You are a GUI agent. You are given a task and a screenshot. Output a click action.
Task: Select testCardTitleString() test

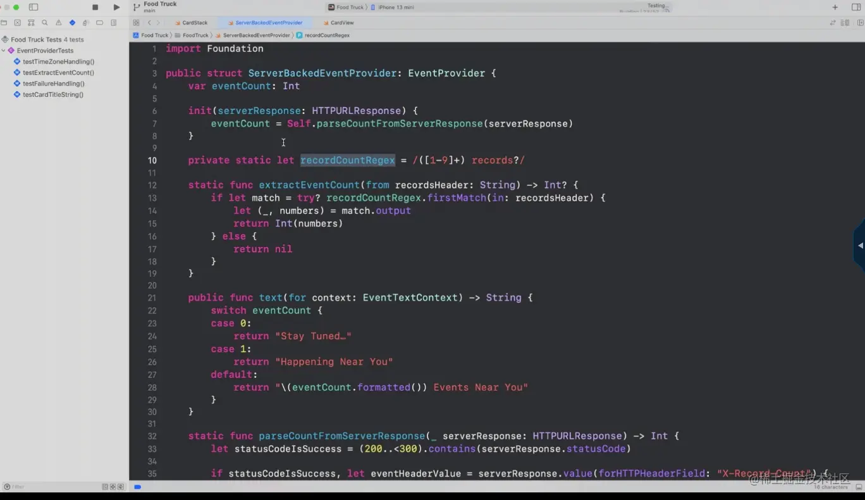53,95
